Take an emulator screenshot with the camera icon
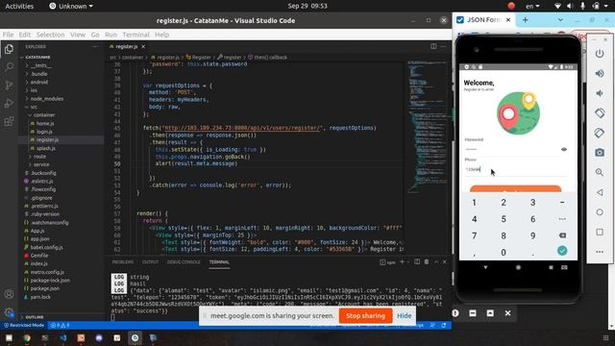This screenshot has height=346, width=615. tap(600, 153)
